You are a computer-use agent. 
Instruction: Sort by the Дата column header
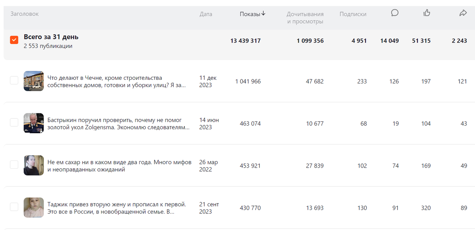coord(206,14)
